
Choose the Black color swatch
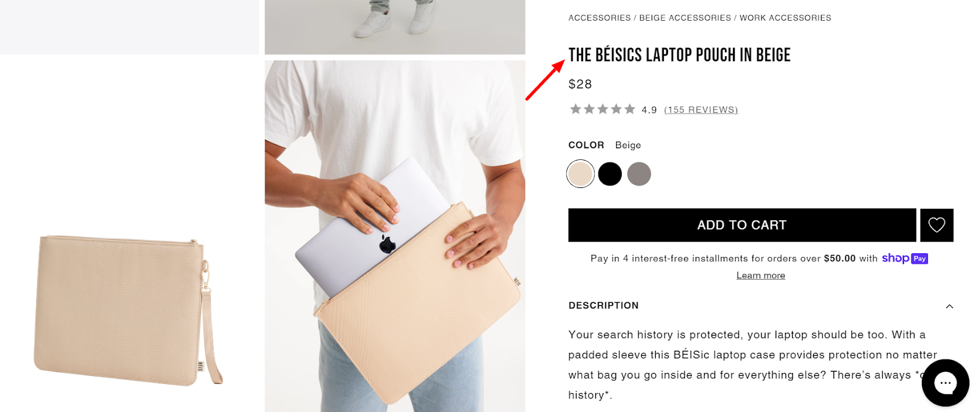610,174
